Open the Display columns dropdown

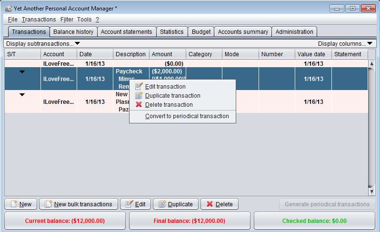coord(345,43)
